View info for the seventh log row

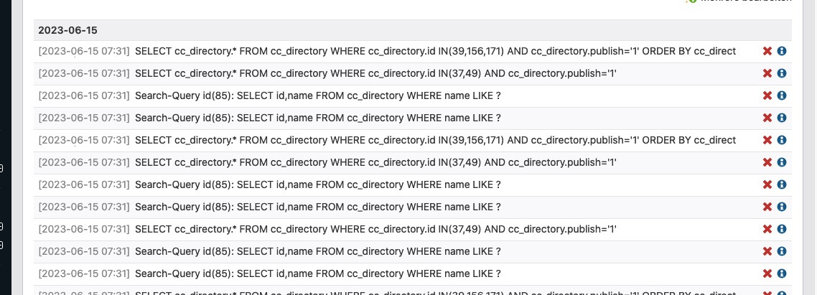782,184
